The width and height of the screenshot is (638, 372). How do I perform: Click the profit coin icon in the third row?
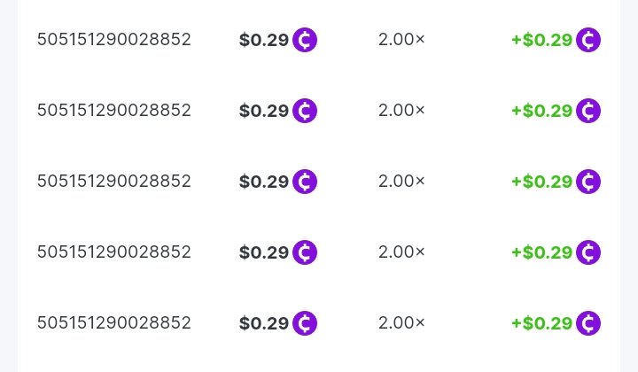tap(588, 182)
